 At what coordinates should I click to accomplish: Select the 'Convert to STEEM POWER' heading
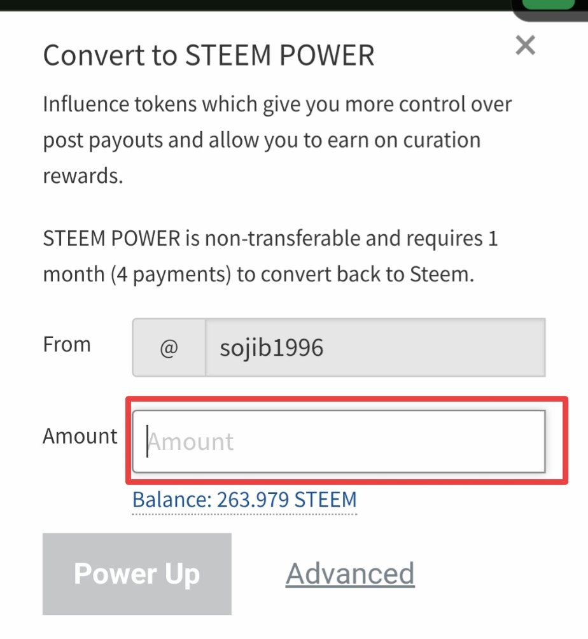point(209,55)
